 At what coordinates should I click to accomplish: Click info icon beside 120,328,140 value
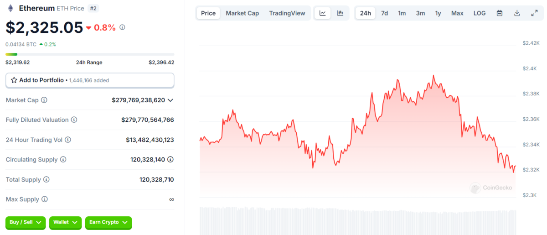[x=170, y=159]
